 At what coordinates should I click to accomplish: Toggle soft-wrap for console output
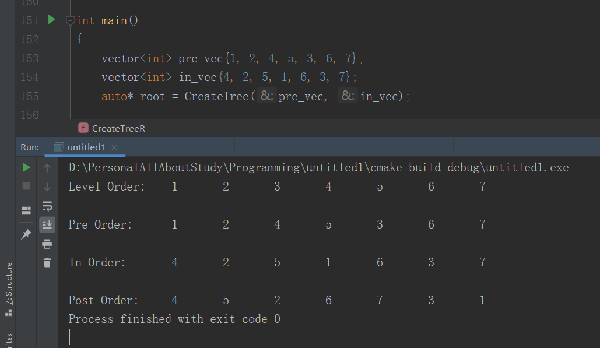(x=47, y=206)
